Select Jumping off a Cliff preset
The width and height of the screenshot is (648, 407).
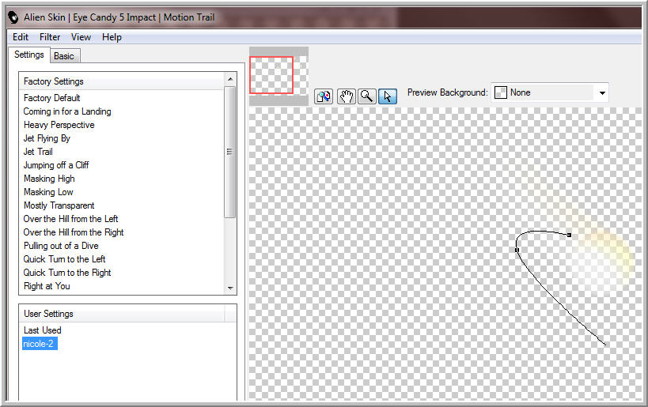(56, 165)
